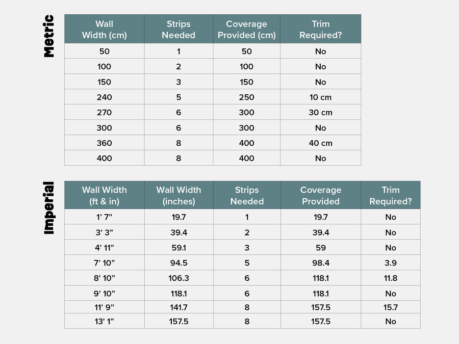The image size is (459, 344).
Task: Select the Coverage Provided (cm) header
Action: click(x=246, y=30)
